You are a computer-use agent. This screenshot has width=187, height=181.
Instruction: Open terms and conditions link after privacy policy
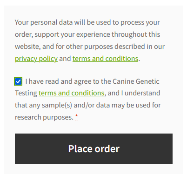(x=105, y=59)
